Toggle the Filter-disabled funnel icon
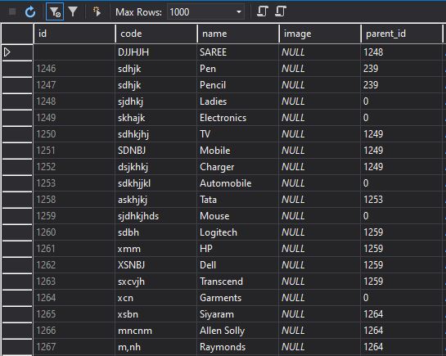 (x=55, y=12)
